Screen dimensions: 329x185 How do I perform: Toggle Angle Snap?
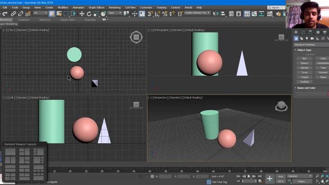pos(157,14)
